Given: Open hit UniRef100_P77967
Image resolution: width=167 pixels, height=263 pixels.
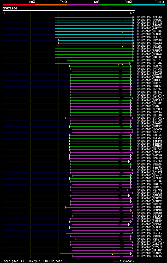Looking at the screenshot, I should pyautogui.click(x=150, y=69).
